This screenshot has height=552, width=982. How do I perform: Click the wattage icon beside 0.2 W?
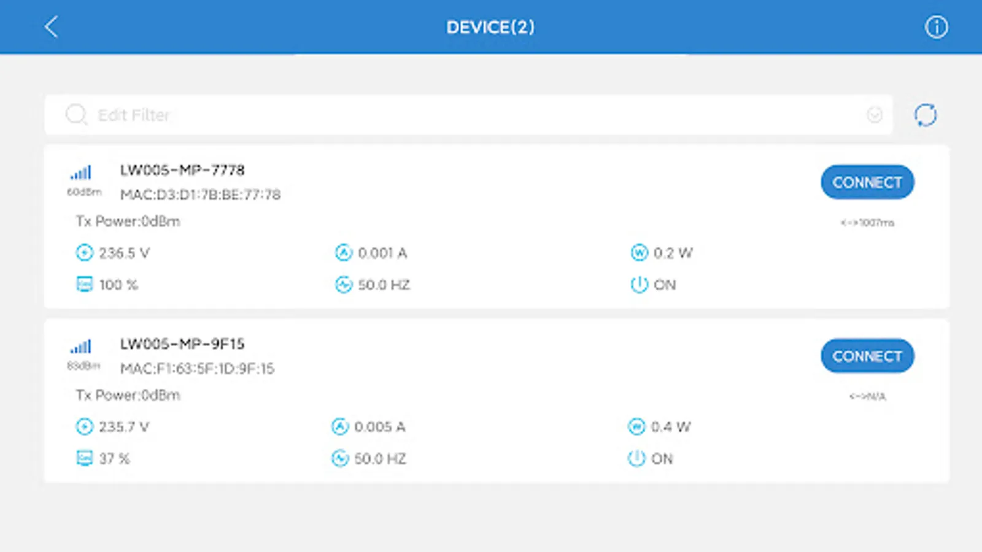point(639,253)
